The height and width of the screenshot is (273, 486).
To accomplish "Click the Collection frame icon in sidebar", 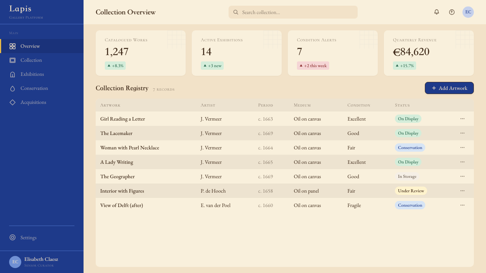I will click(13, 60).
